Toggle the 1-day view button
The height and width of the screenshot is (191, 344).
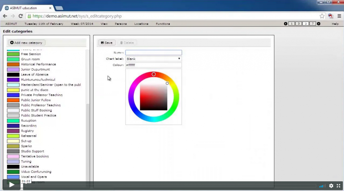pos(291,23)
